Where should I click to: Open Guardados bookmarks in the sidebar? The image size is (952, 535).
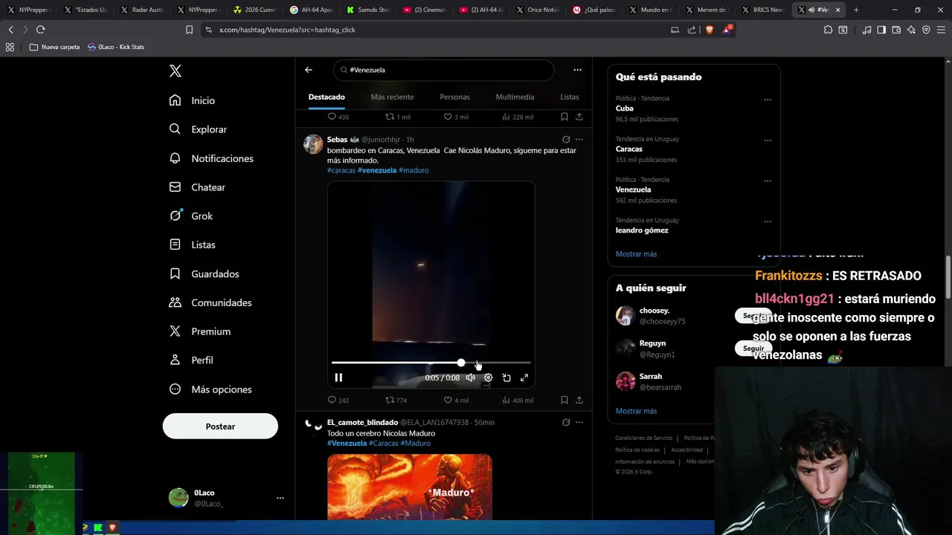click(x=204, y=274)
